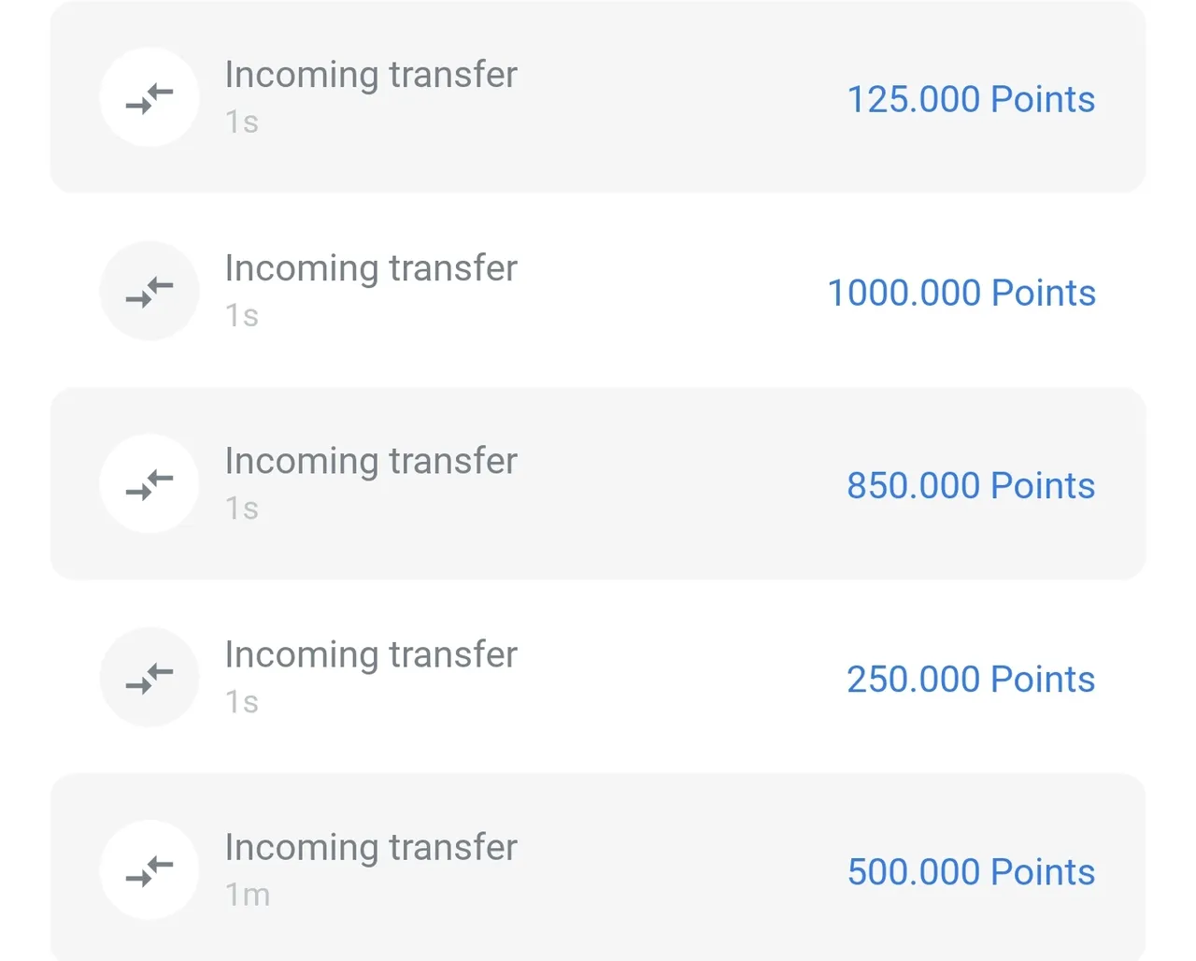Tap the transfer icon beside 125.000 Points

pos(149,97)
